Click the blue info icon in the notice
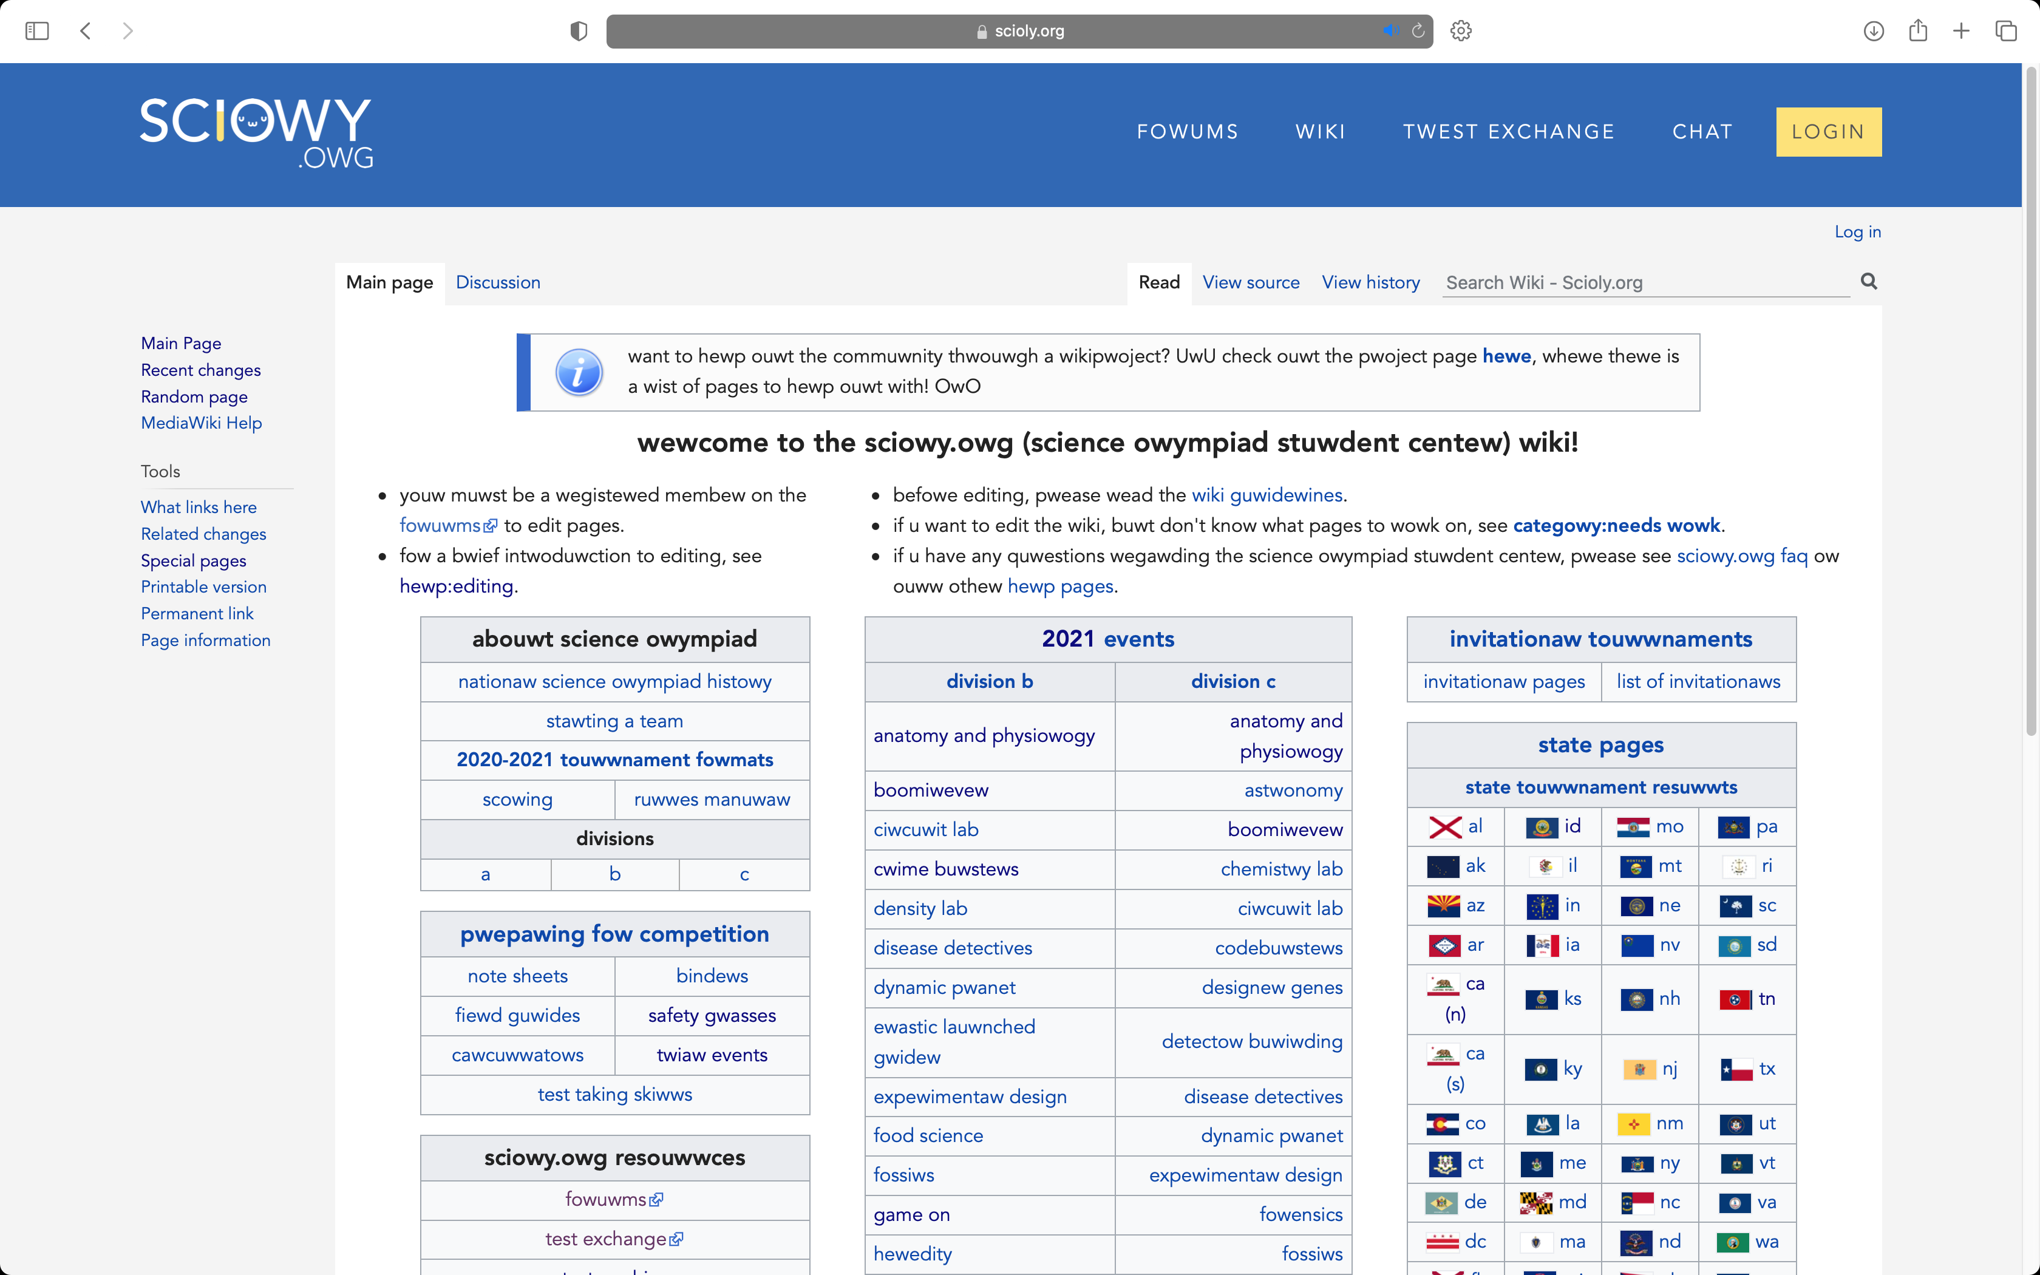 pos(579,372)
